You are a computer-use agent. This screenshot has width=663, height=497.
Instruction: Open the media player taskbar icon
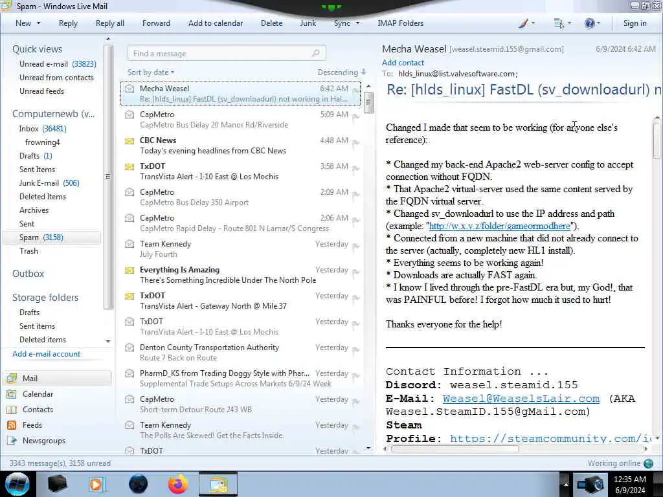96,484
